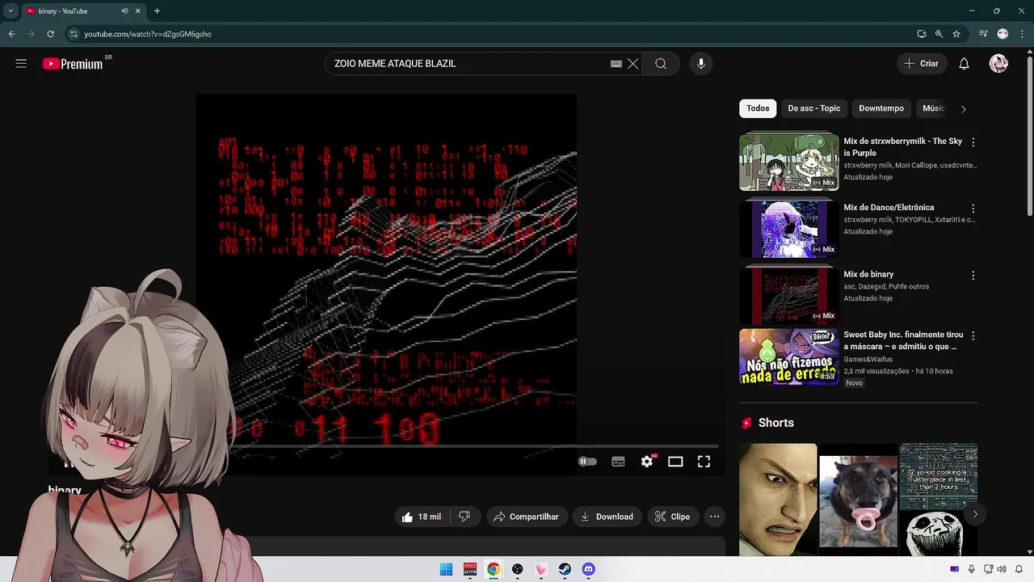Dislike the video
The width and height of the screenshot is (1034, 582).
(x=464, y=517)
